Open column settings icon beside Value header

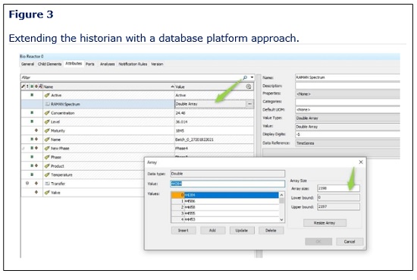click(249, 87)
